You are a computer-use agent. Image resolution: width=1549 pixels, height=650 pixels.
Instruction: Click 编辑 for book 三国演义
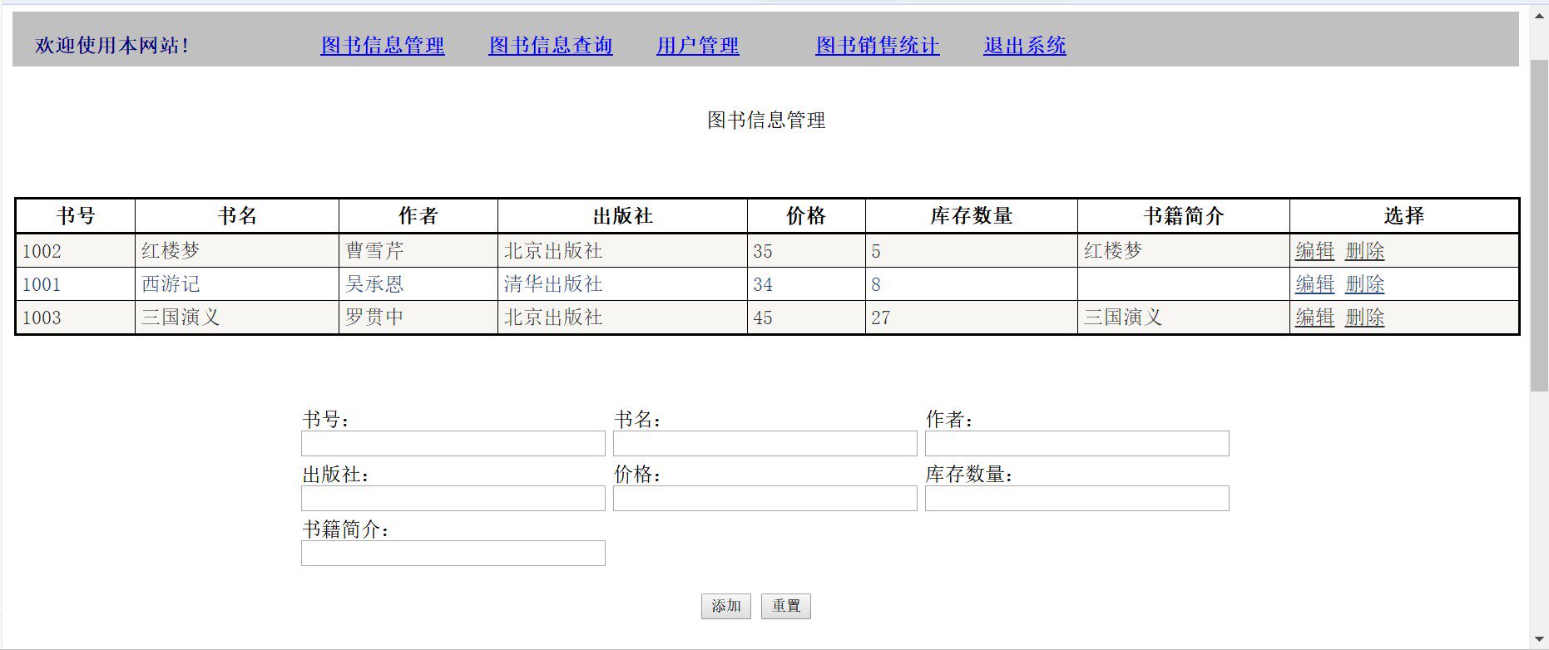[x=1315, y=317]
